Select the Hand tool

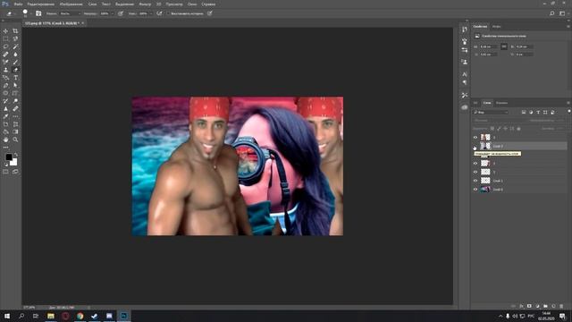[5, 140]
